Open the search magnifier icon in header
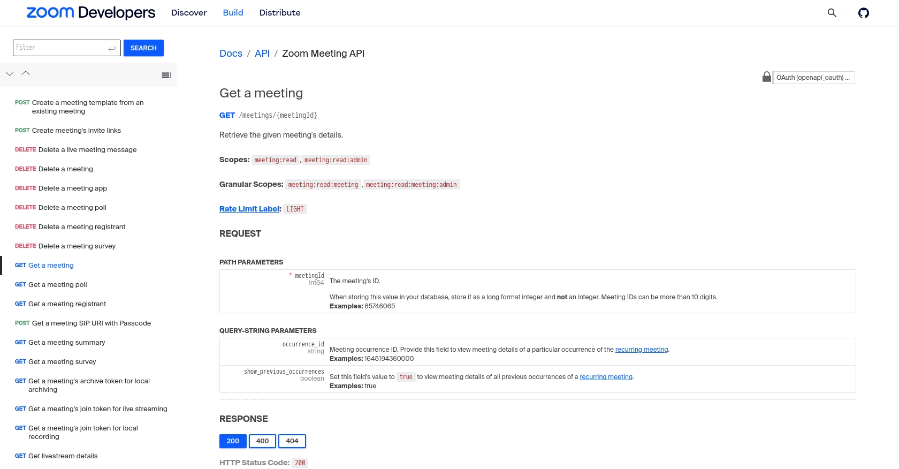Image resolution: width=899 pixels, height=469 pixels. tap(832, 13)
